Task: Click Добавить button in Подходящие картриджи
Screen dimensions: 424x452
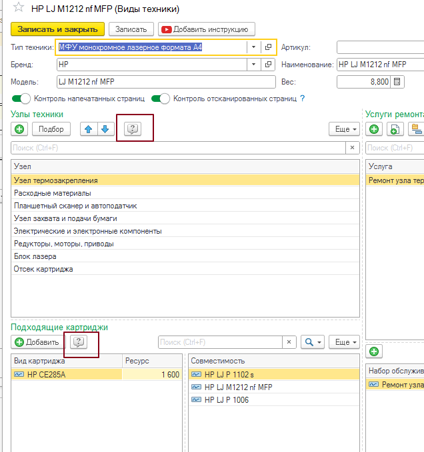Action: point(37,342)
